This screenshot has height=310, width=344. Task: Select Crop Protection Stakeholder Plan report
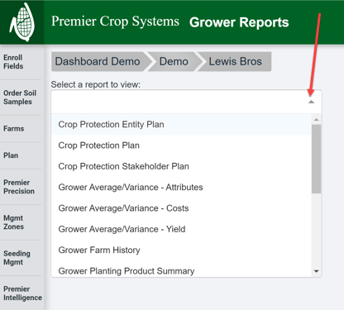(181, 166)
